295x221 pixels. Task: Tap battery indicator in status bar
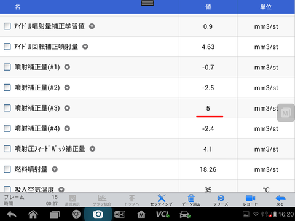[275, 214]
